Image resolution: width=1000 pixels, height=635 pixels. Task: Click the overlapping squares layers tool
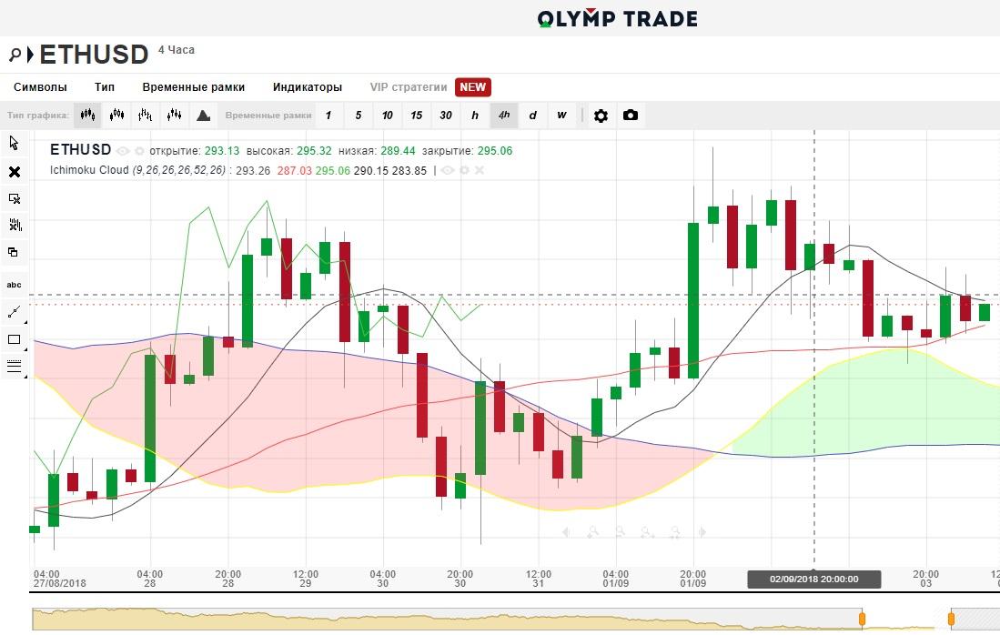(x=14, y=252)
